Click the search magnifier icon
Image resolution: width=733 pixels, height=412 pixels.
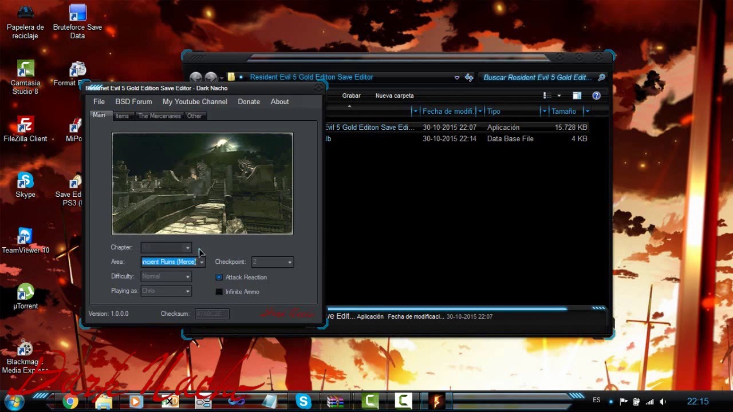[x=601, y=77]
